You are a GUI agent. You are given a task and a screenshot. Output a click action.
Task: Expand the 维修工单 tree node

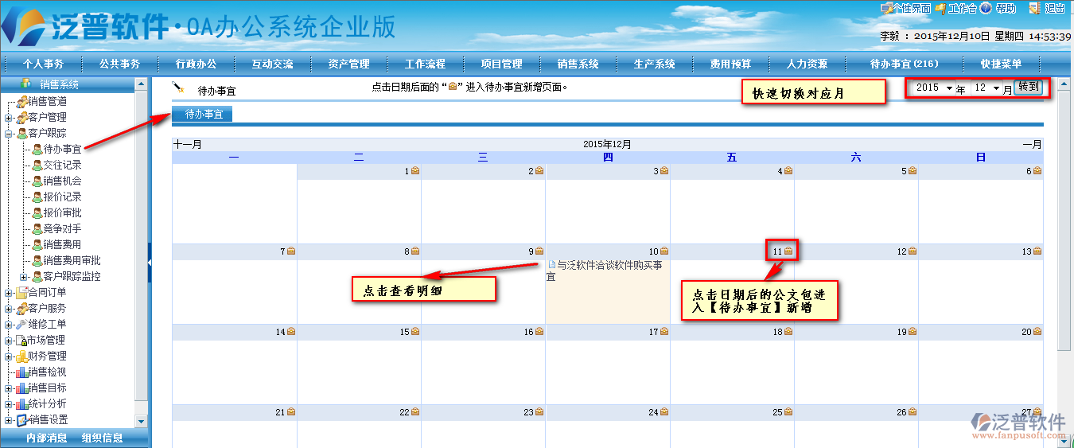8,325
